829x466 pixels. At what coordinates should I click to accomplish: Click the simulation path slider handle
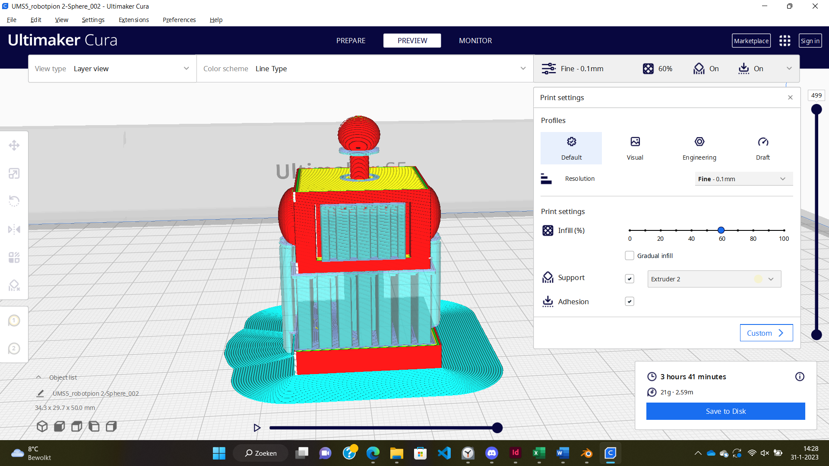click(x=497, y=428)
